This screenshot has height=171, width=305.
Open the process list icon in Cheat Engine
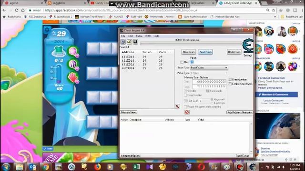point(123,42)
